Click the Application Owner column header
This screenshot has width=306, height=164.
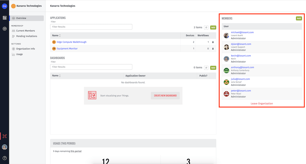click(135, 76)
